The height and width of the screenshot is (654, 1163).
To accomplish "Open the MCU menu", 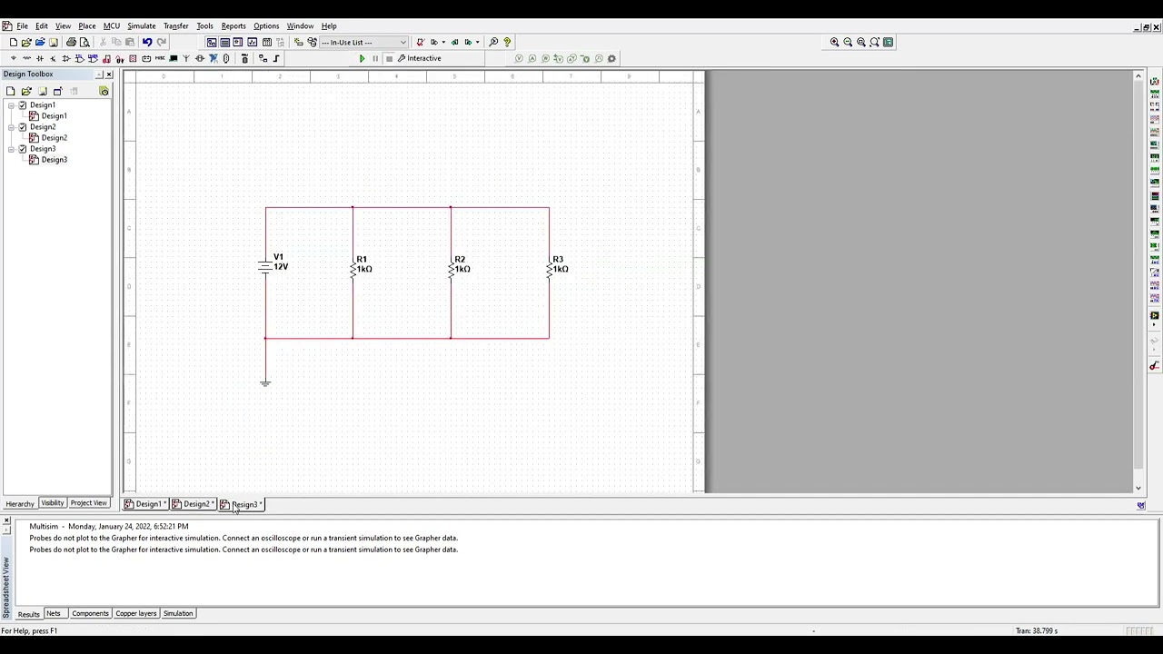I will 111,25.
